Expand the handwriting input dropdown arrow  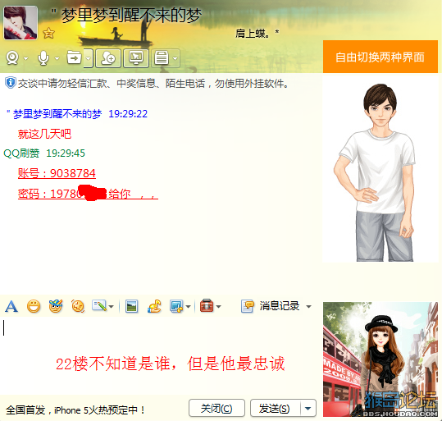tap(111, 307)
